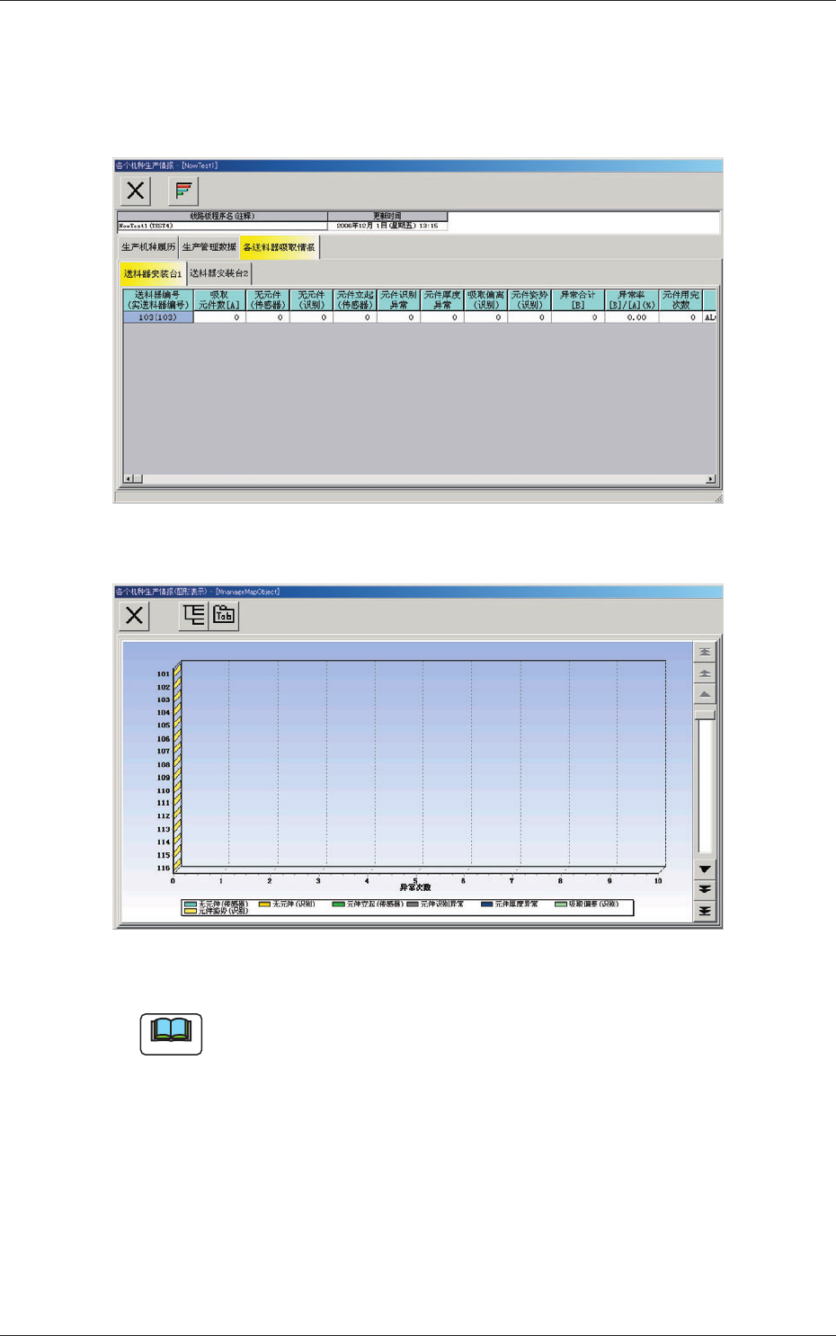Screen dimensions: 836x1336
Task: Jump to top with the first graph scroll button
Action: 705,651
